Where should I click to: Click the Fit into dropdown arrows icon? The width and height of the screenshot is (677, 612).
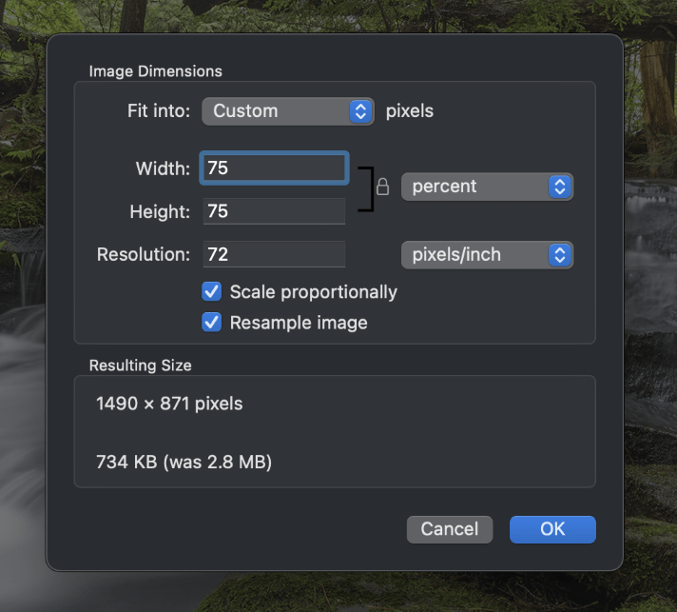coord(360,111)
